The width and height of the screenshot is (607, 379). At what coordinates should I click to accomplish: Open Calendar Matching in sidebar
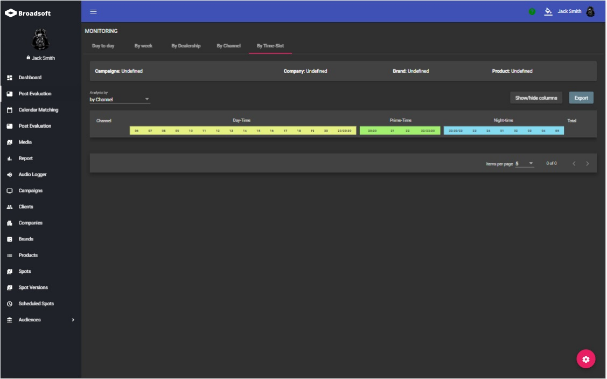pyautogui.click(x=38, y=110)
